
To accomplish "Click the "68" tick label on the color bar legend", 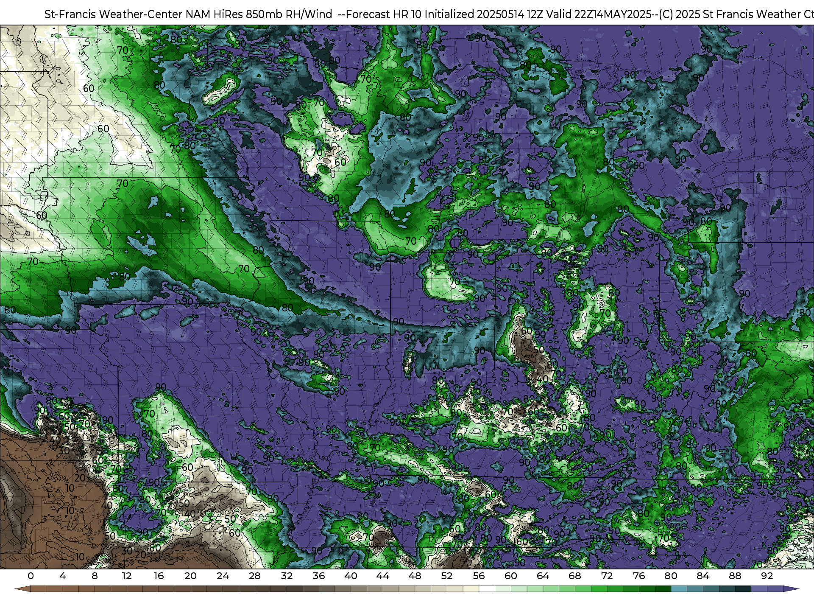I will [x=575, y=576].
